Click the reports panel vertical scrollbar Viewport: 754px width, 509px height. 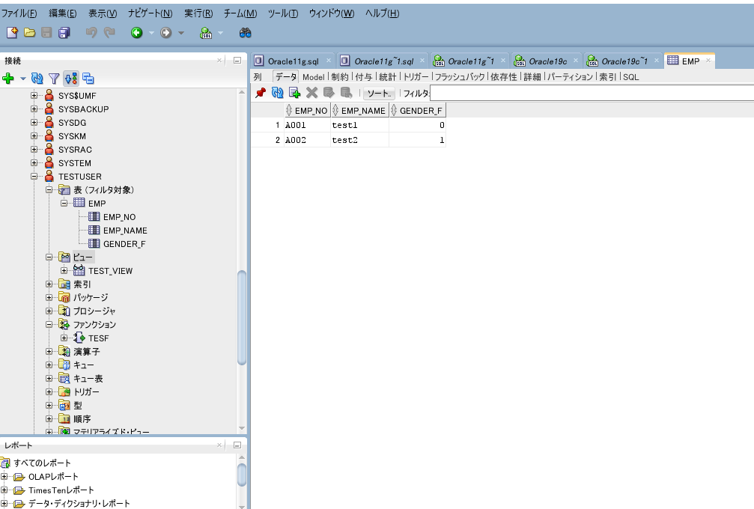(242, 475)
